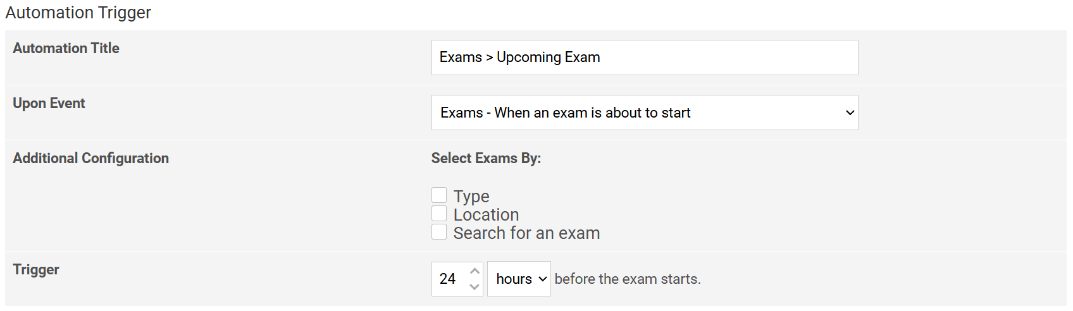This screenshot has height=311, width=1073.
Task: Open the Upon Event dropdown
Action: pos(644,113)
